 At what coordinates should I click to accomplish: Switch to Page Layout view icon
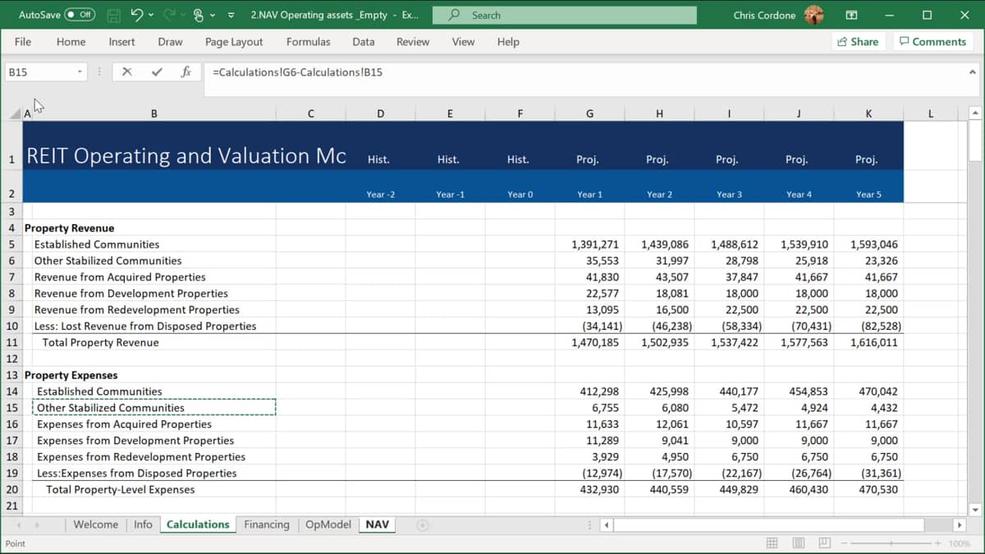tap(799, 543)
